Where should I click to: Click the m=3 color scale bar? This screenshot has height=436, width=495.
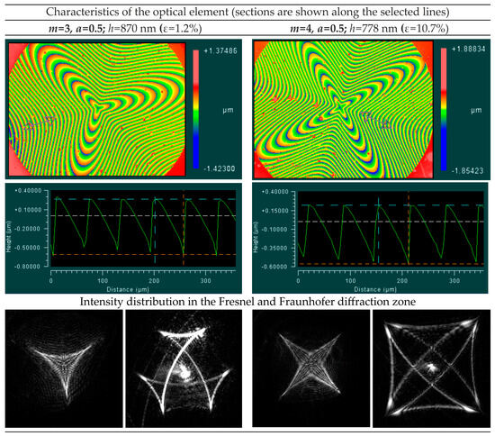[x=196, y=109]
